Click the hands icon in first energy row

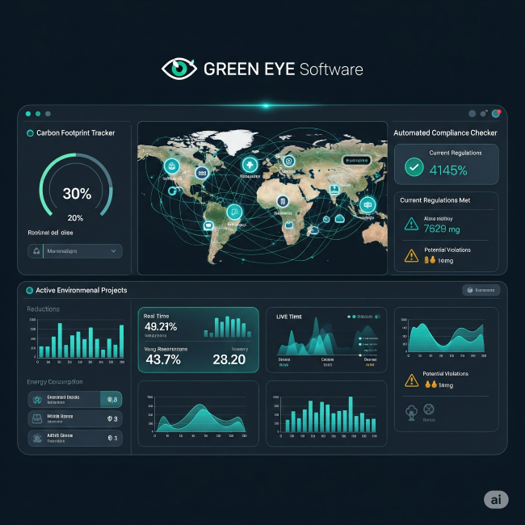(x=37, y=400)
